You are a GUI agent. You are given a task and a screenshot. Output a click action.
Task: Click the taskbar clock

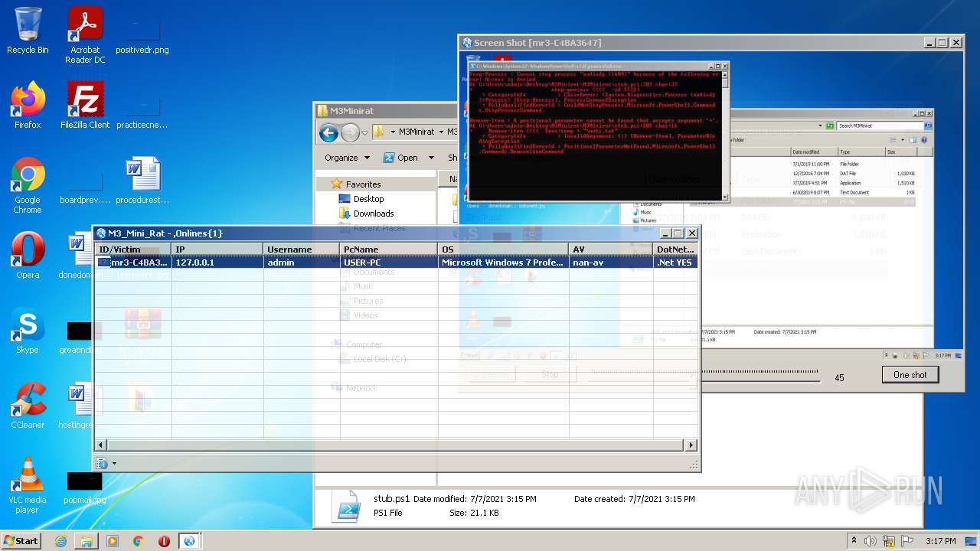[939, 541]
